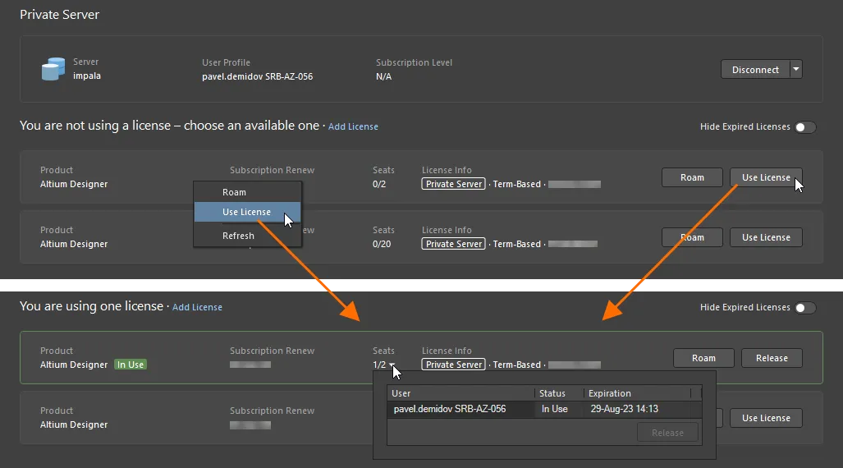This screenshot has width=843, height=468.
Task: Click Roam button for 0/20 seats license
Action: click(692, 237)
